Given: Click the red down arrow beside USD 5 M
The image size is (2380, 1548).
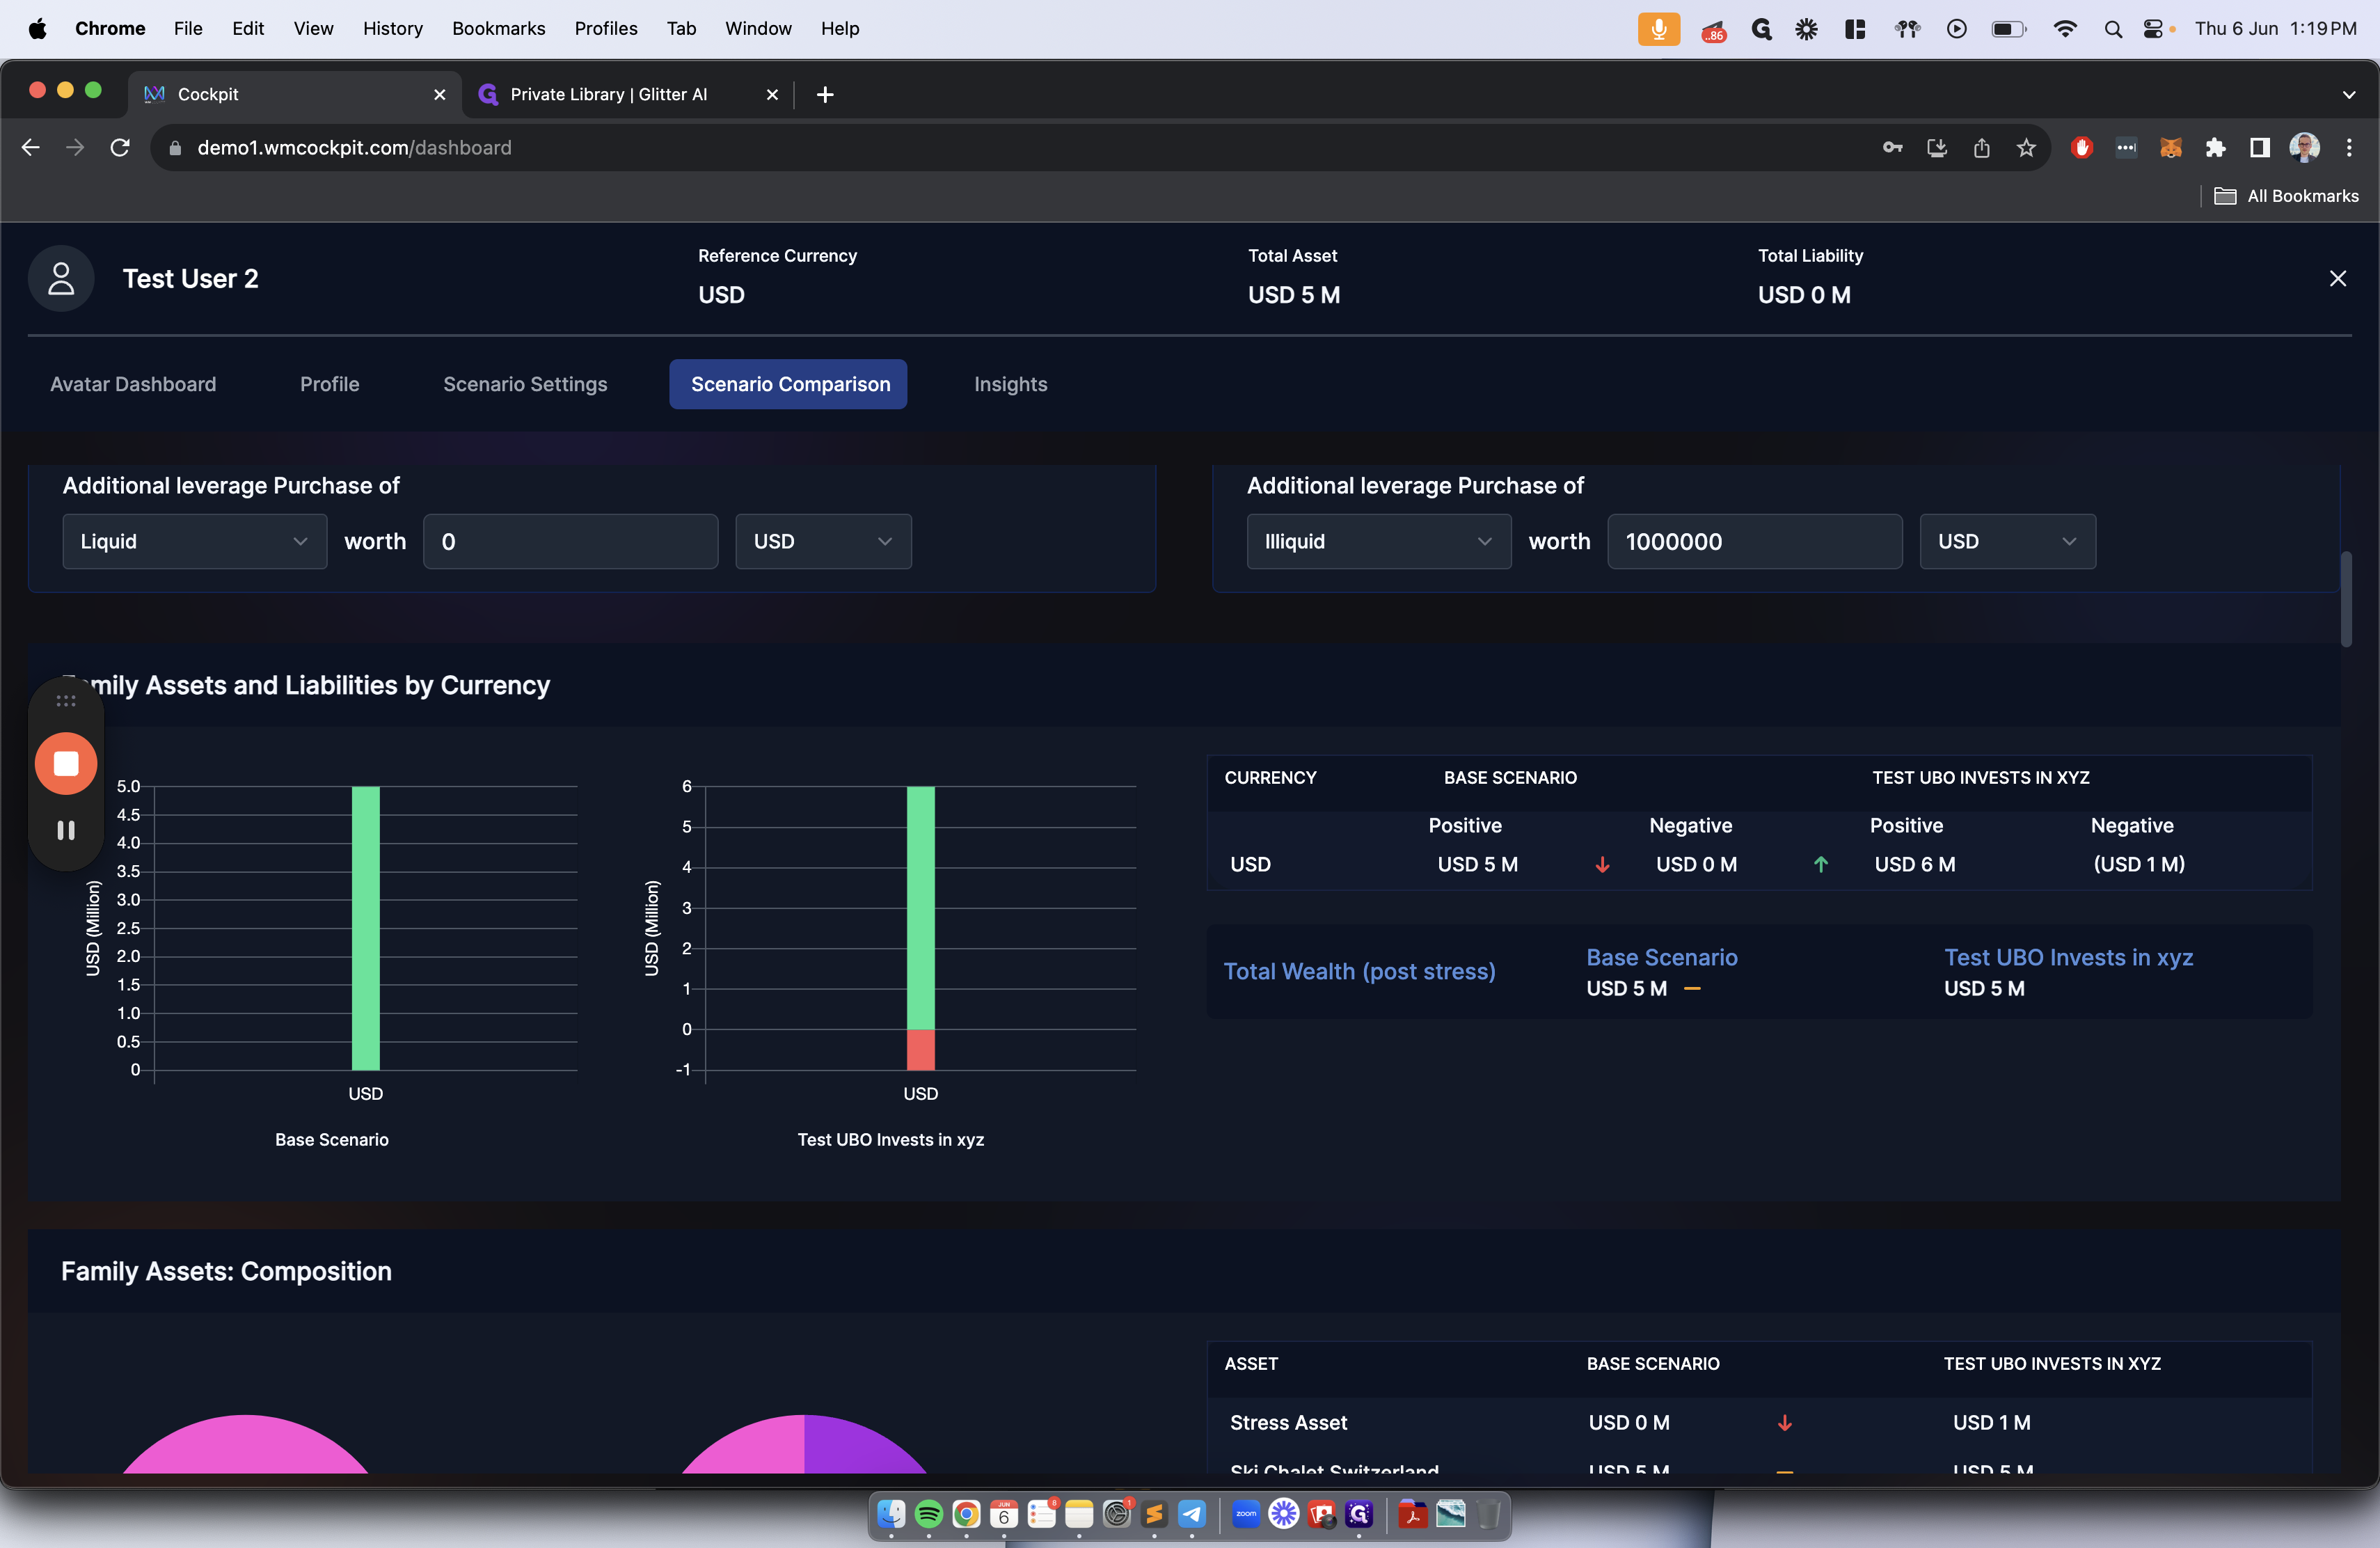Looking at the screenshot, I should (1601, 865).
